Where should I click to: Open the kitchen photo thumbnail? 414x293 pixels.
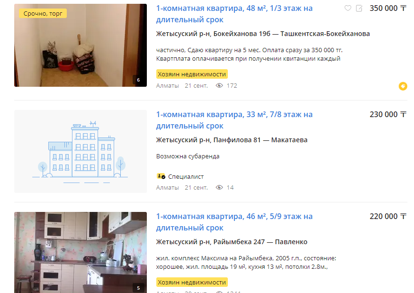coord(81,252)
